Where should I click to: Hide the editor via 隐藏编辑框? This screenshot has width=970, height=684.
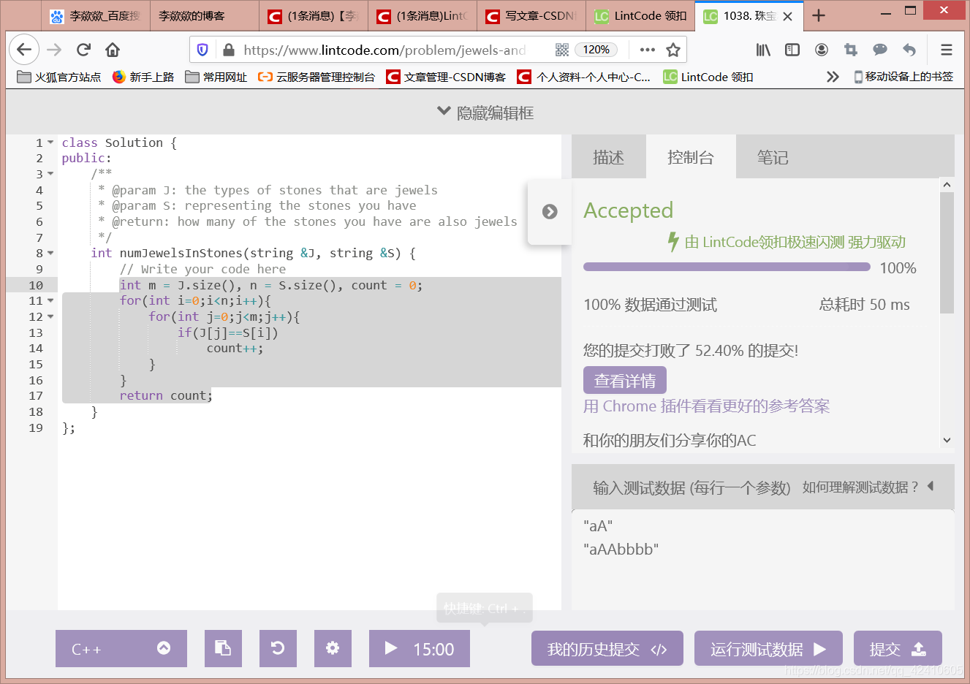point(485,111)
